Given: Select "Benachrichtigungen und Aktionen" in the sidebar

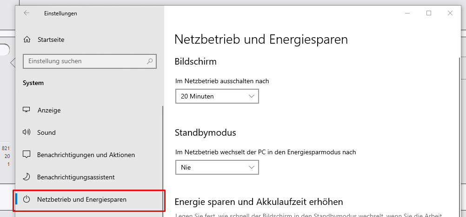Looking at the screenshot, I should [86, 155].
